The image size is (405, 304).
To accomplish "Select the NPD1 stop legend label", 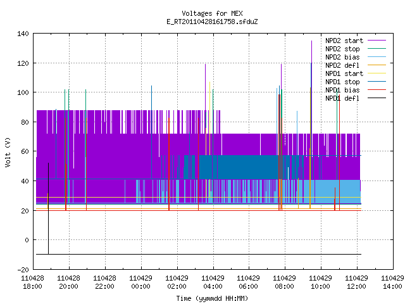I will click(x=342, y=82).
